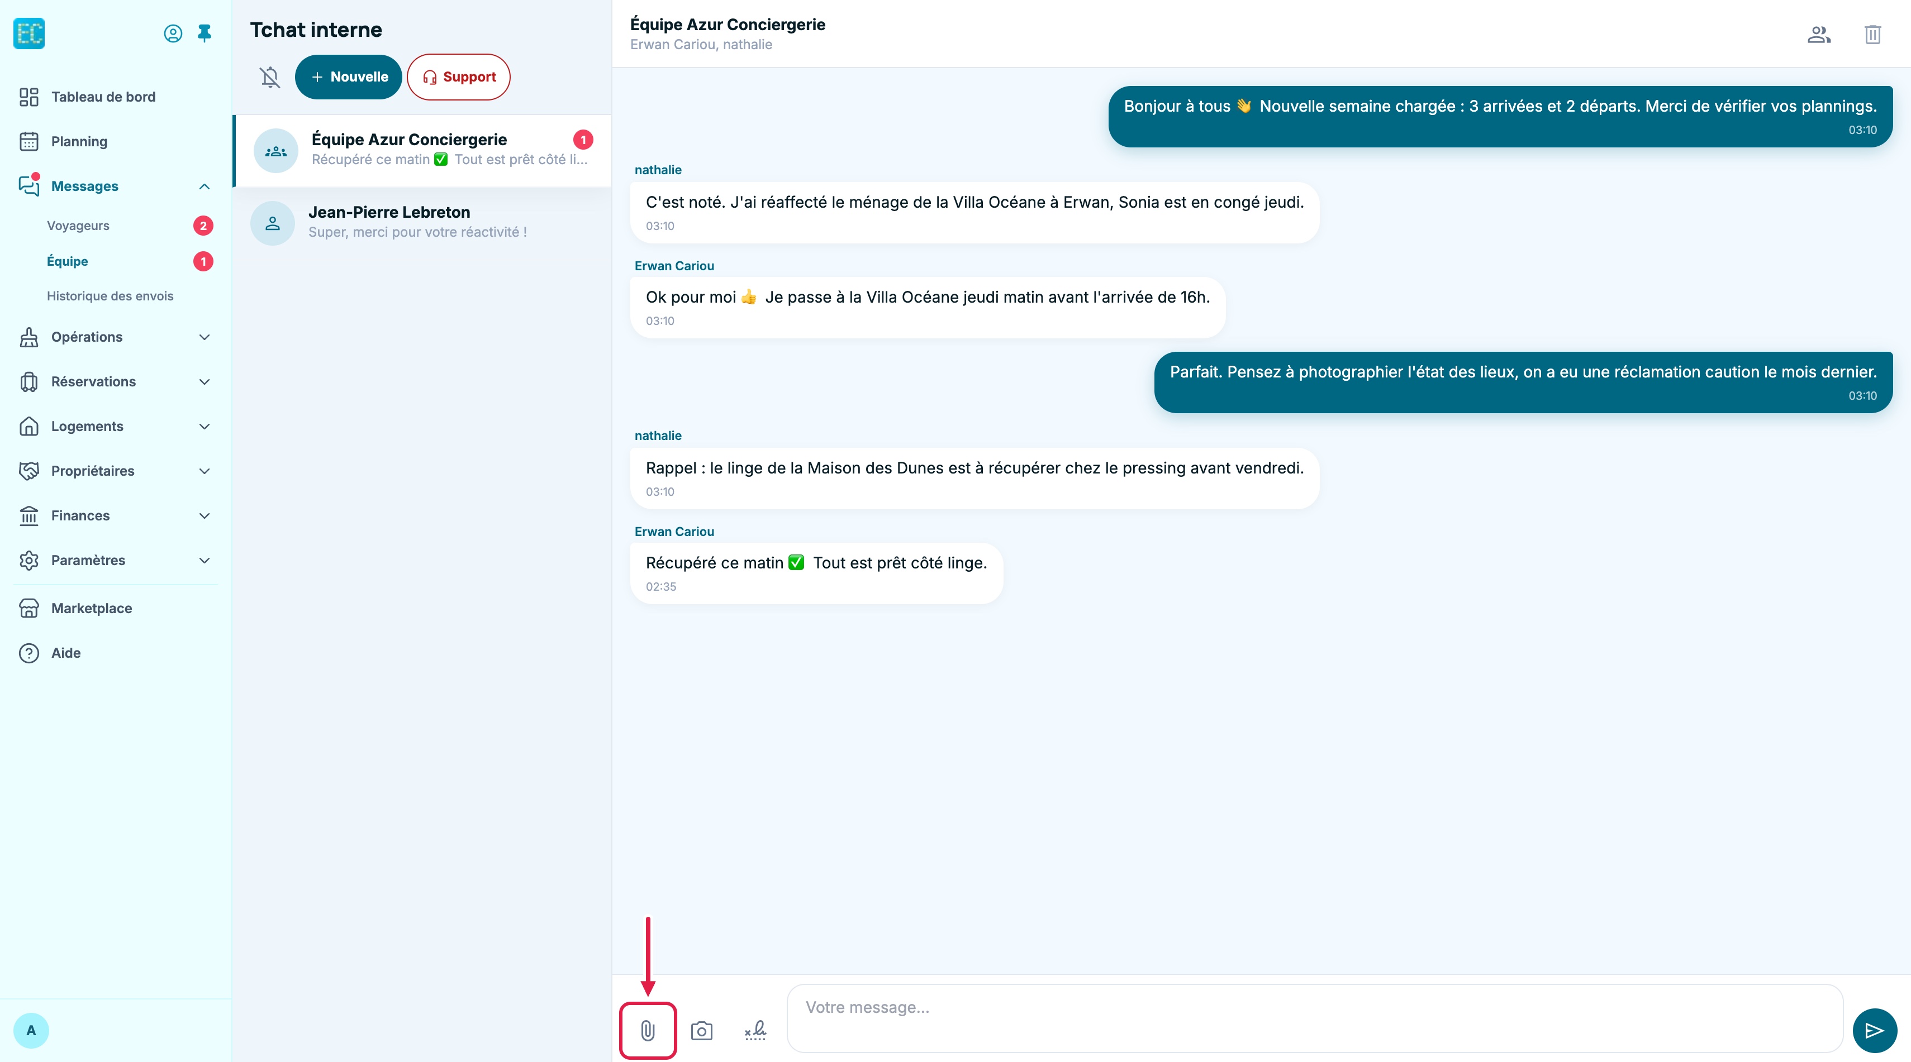
Task: Click the Planning calendar icon
Action: (29, 142)
